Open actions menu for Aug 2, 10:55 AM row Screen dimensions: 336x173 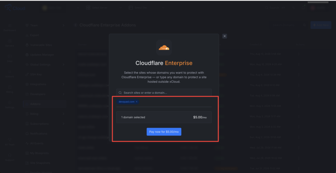(299, 137)
